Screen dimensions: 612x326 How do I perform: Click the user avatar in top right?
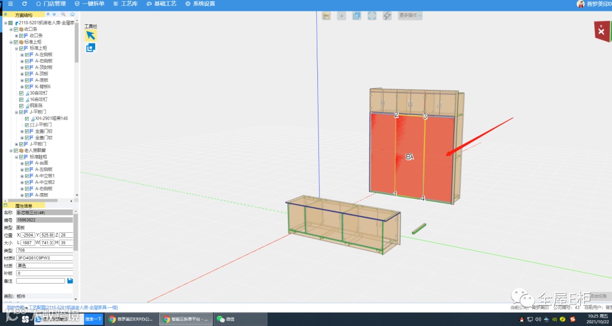click(x=581, y=4)
